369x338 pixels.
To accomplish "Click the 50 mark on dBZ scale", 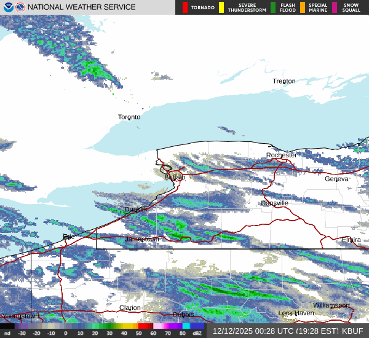I will 140,332.
